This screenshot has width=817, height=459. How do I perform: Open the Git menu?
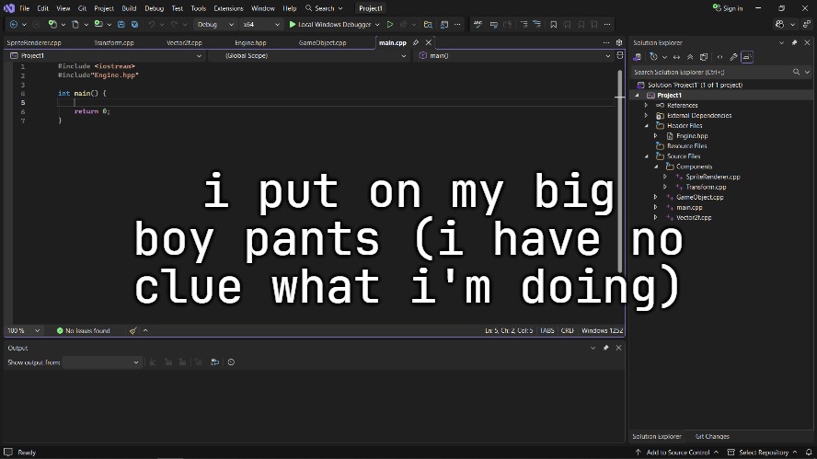click(x=82, y=8)
